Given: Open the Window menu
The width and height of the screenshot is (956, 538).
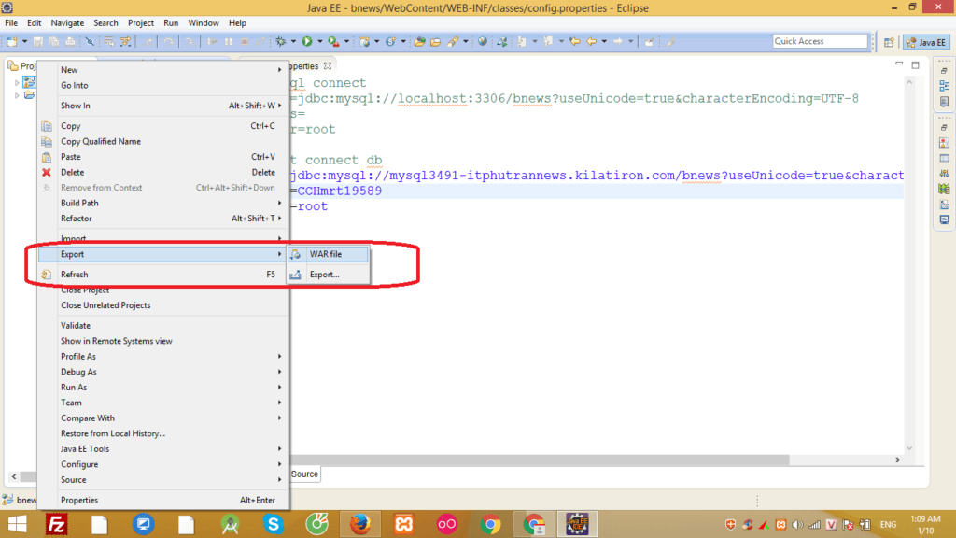Looking at the screenshot, I should click(203, 23).
